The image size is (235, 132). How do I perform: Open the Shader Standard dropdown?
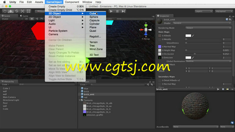pos(202,23)
